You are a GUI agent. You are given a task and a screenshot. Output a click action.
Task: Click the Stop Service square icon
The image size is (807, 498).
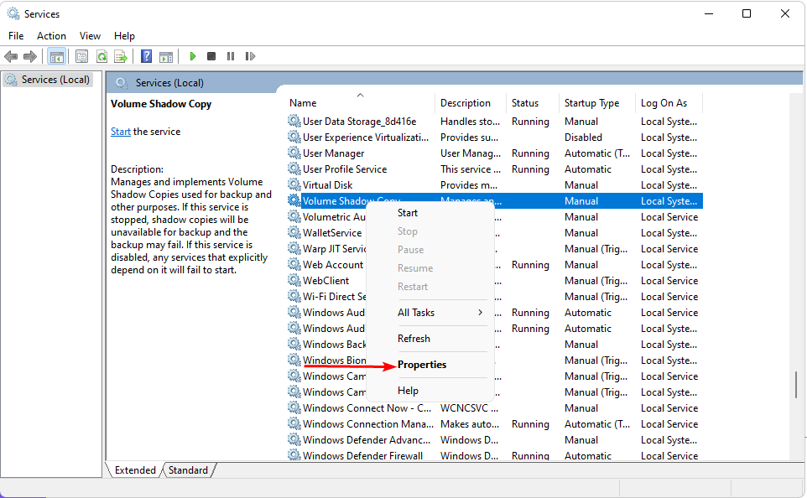[211, 56]
